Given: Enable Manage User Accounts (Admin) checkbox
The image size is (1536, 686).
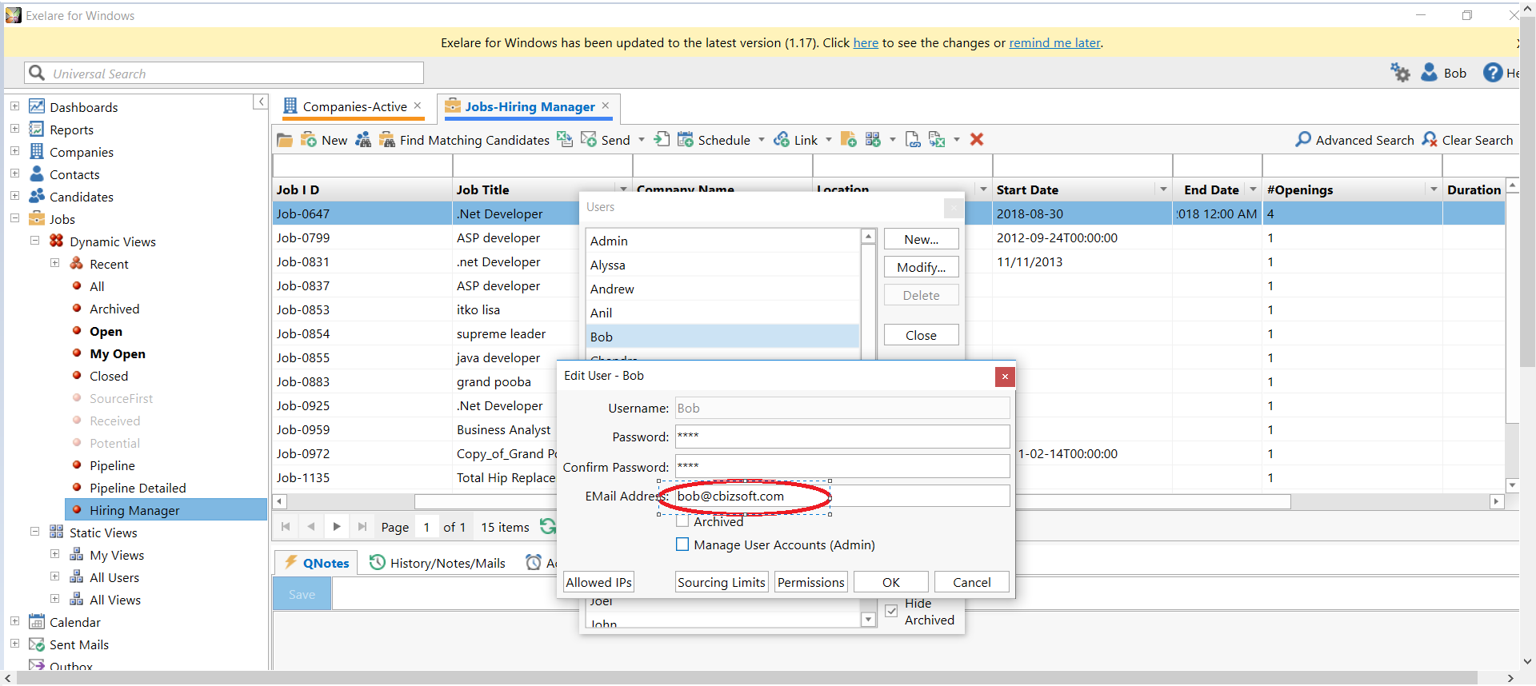Looking at the screenshot, I should pos(682,544).
